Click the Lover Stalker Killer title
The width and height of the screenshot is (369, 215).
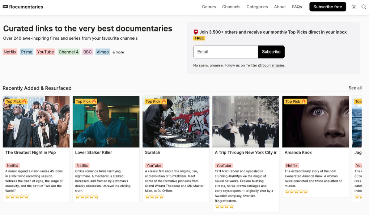click(93, 152)
